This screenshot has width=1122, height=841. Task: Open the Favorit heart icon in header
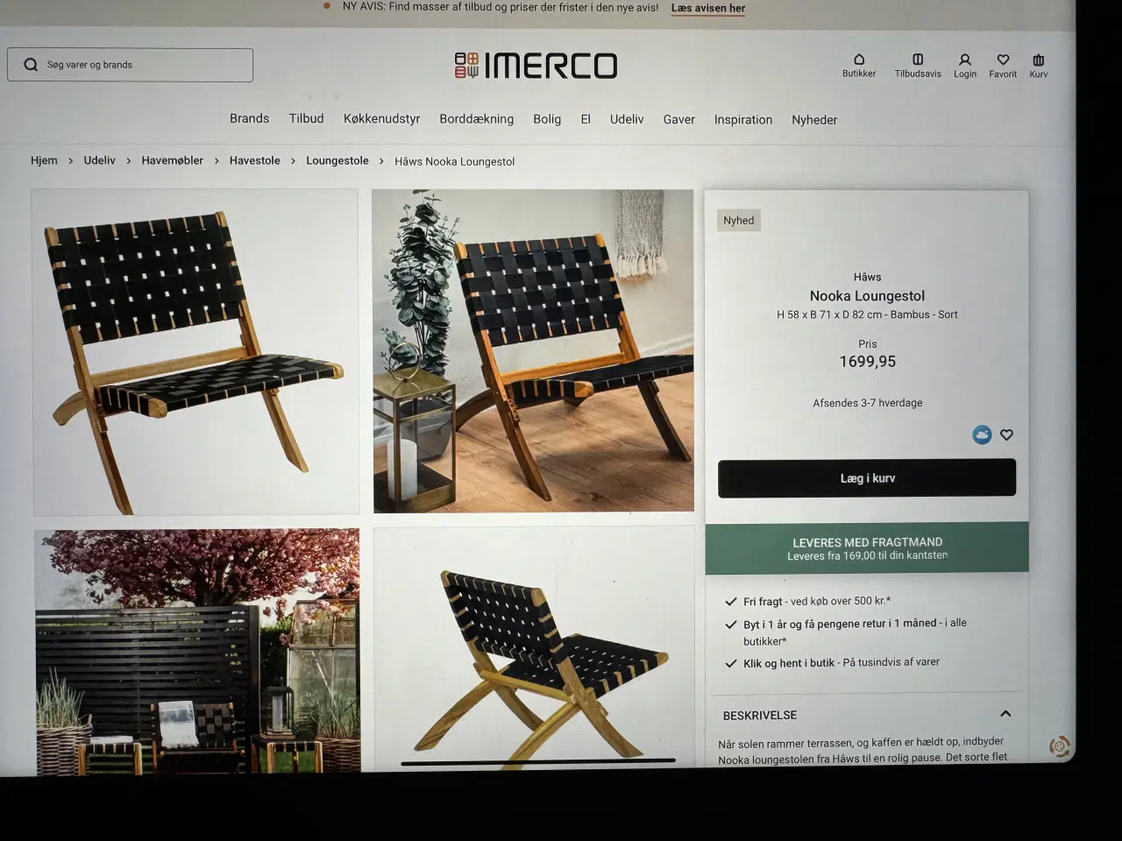(x=1003, y=60)
